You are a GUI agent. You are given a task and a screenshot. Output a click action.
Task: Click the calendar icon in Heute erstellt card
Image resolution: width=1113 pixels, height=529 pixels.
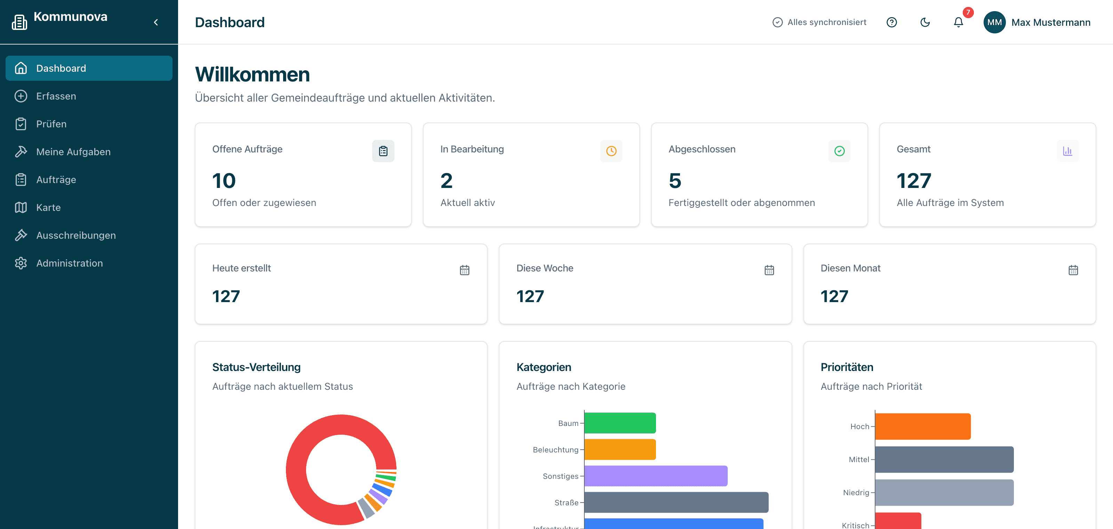(464, 270)
